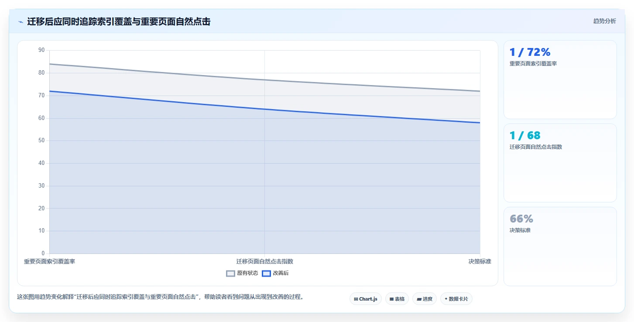Select the Chart.js chip

tap(366, 299)
